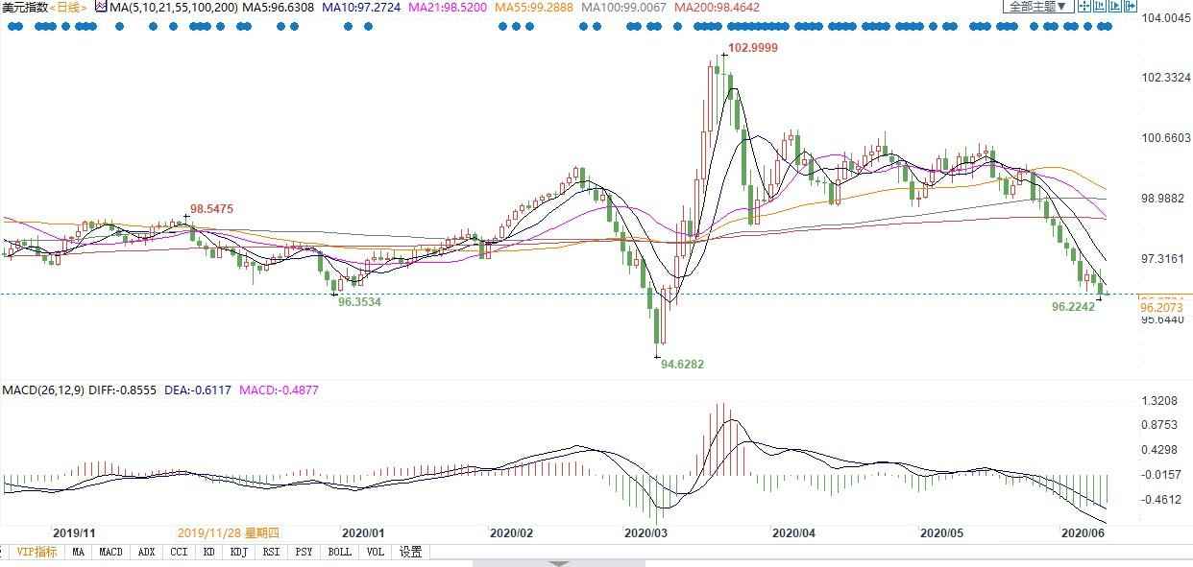The height and width of the screenshot is (567, 1193).
Task: Switch to the VIP指标 tab
Action: coord(37,552)
